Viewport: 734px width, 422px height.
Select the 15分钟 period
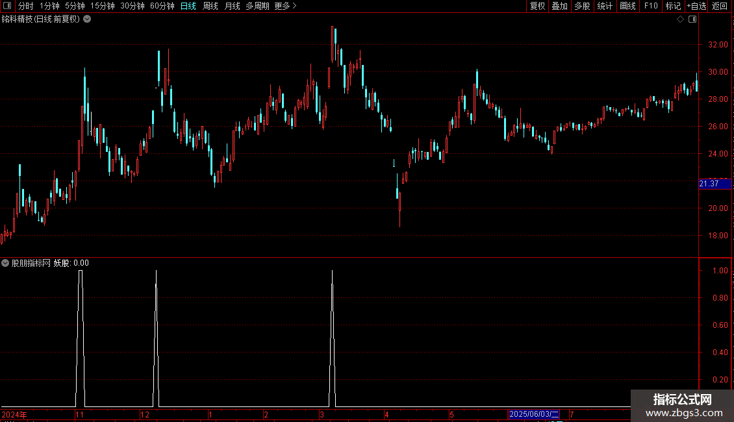tap(103, 6)
